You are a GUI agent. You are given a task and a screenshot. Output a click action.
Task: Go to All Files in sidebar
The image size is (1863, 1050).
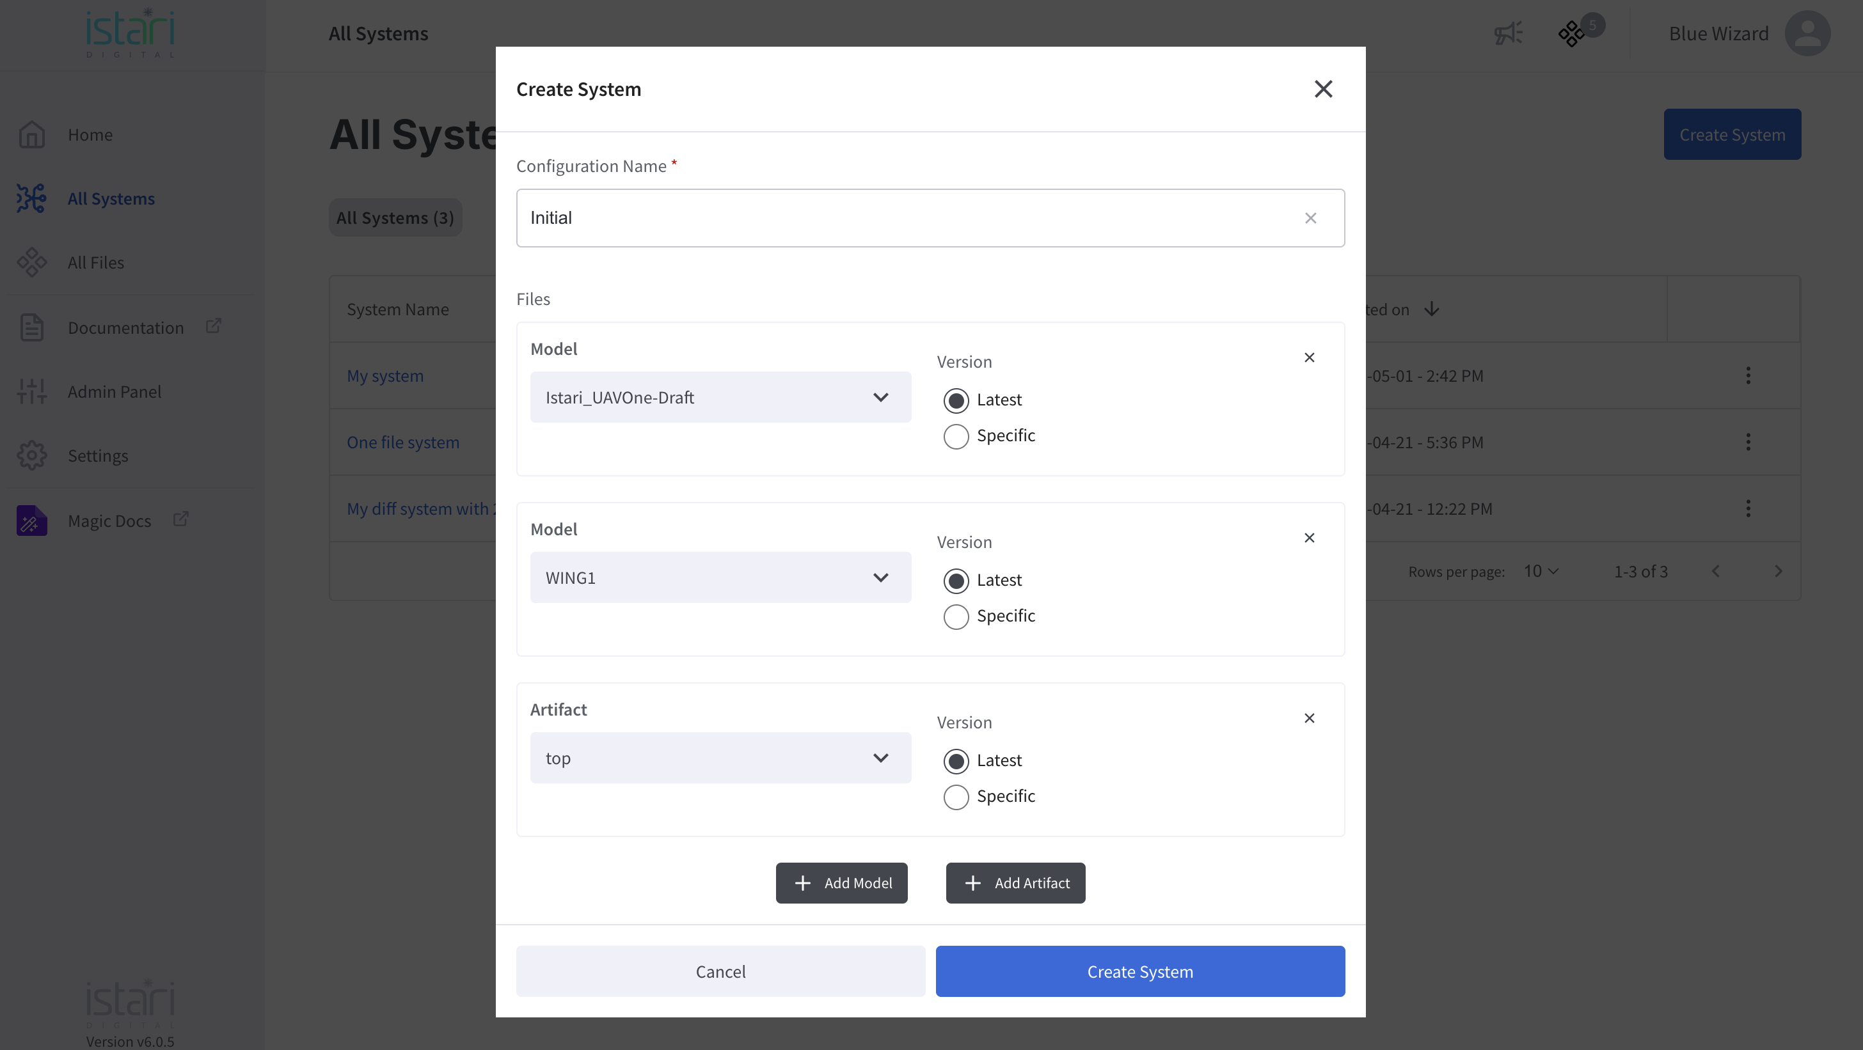pyautogui.click(x=95, y=262)
